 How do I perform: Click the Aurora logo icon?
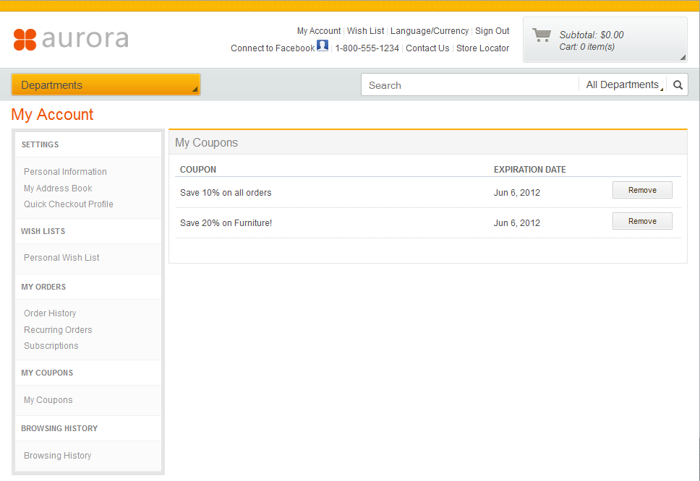tap(25, 39)
